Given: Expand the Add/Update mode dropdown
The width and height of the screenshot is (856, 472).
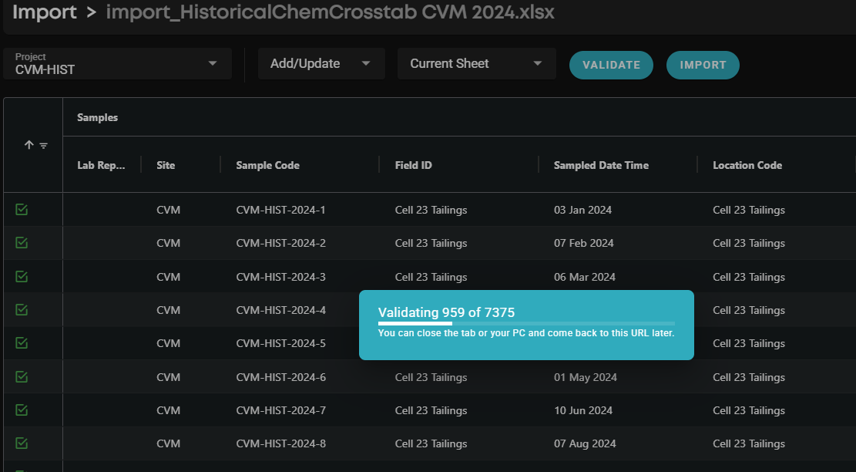Looking at the screenshot, I should [321, 63].
